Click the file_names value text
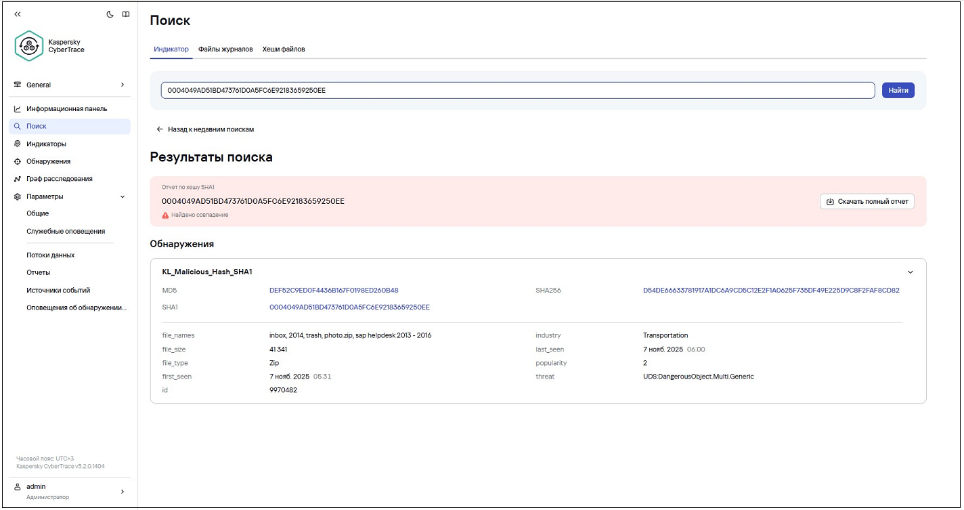 click(x=350, y=335)
